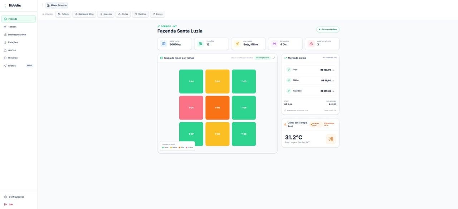Open the Configurações gear in the sidebar
Viewport: 458px width, 209px height.
[5, 197]
